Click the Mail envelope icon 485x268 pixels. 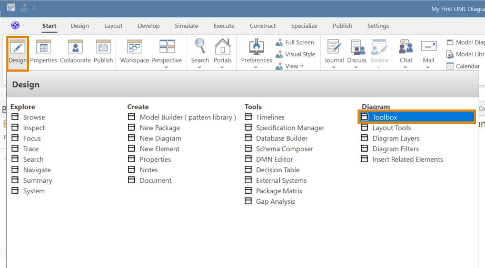[429, 47]
